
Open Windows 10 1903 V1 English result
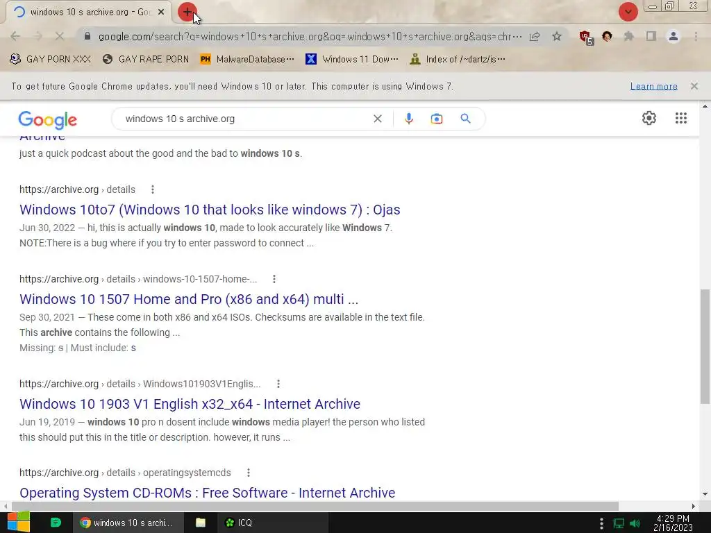coord(190,404)
